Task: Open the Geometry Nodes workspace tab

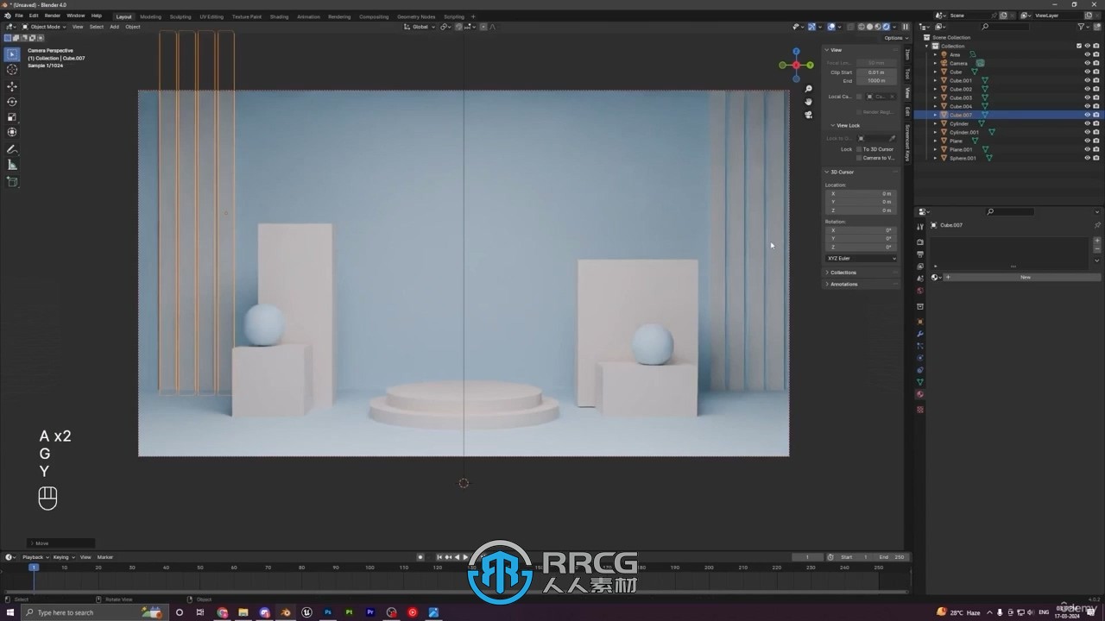Action: click(x=417, y=16)
